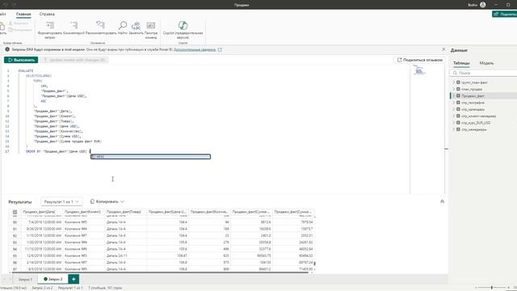Image resolution: width=517 pixels, height=291 pixels.
Task: Expand the план_продаж table
Action: point(454,89)
